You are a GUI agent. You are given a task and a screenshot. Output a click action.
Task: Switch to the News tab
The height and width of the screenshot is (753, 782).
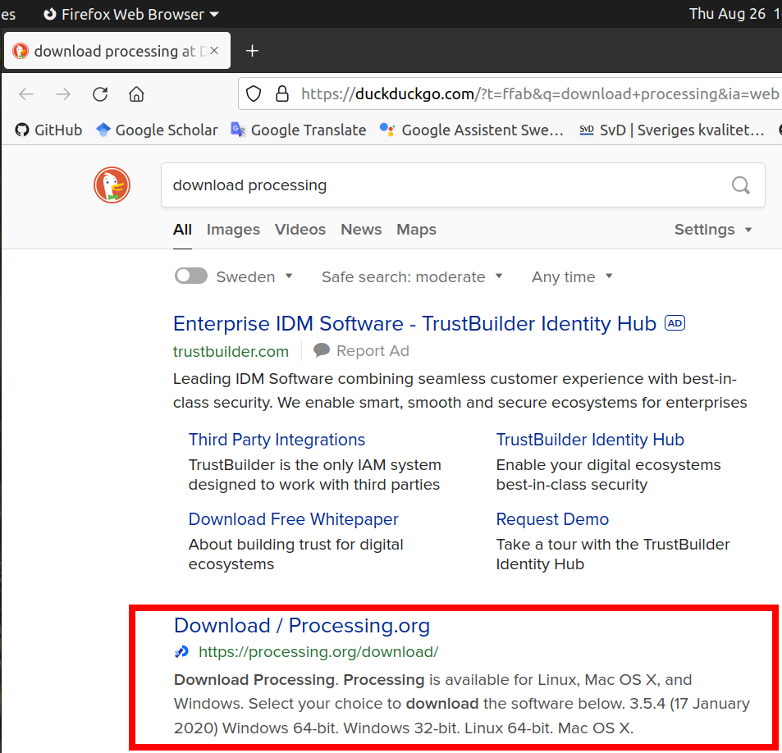pos(361,230)
